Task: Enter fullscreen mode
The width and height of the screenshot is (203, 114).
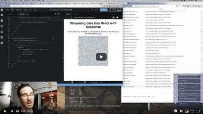Action: [198, 111]
